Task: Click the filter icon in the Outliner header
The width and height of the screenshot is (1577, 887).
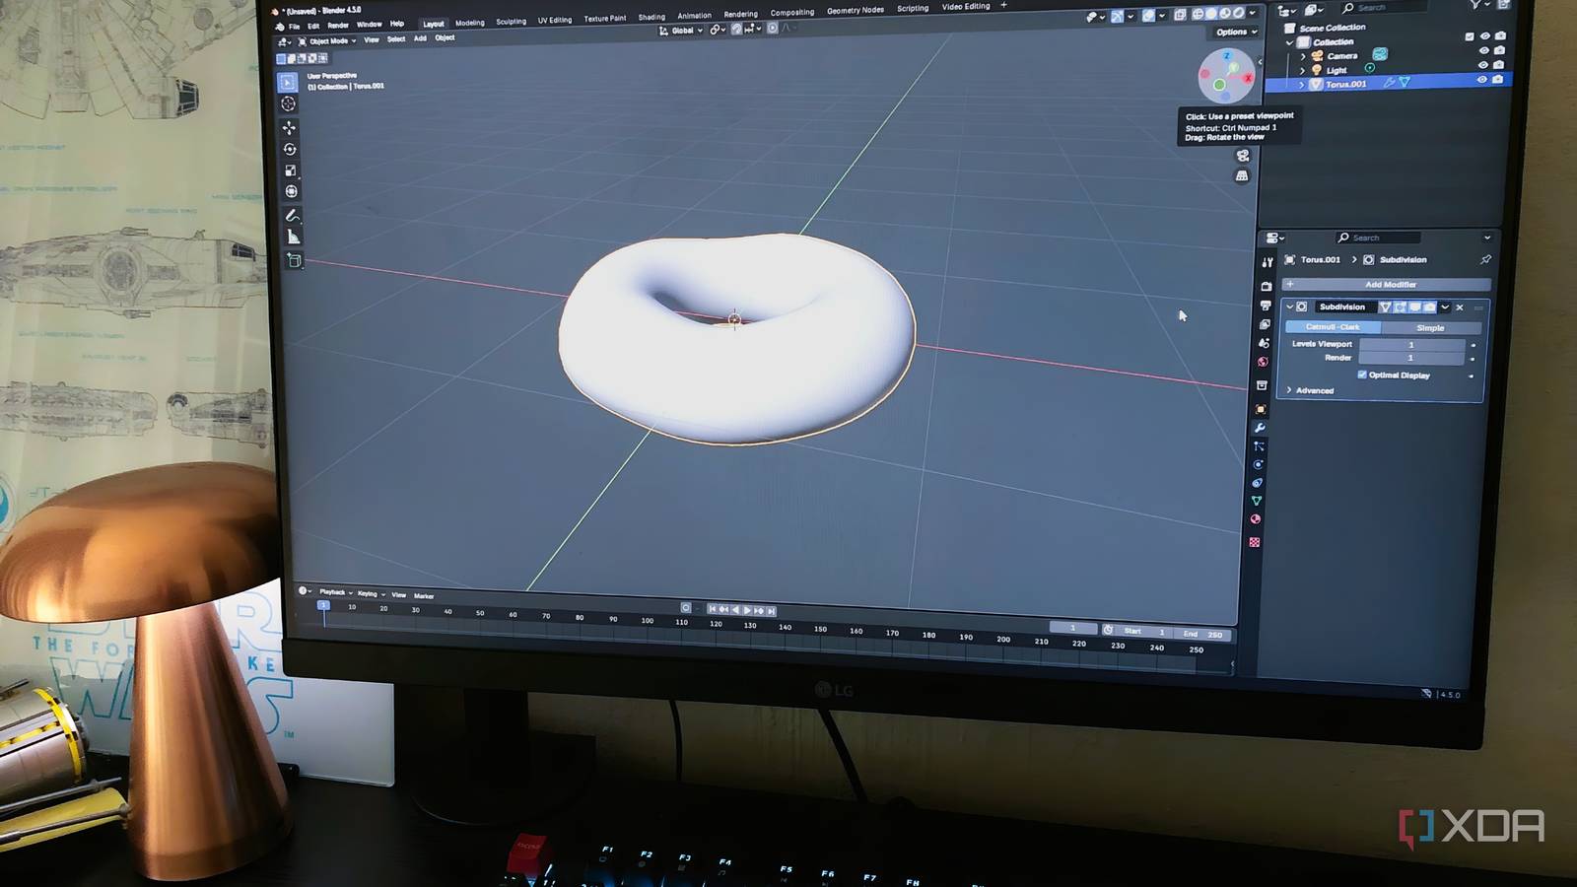Action: tap(1474, 6)
